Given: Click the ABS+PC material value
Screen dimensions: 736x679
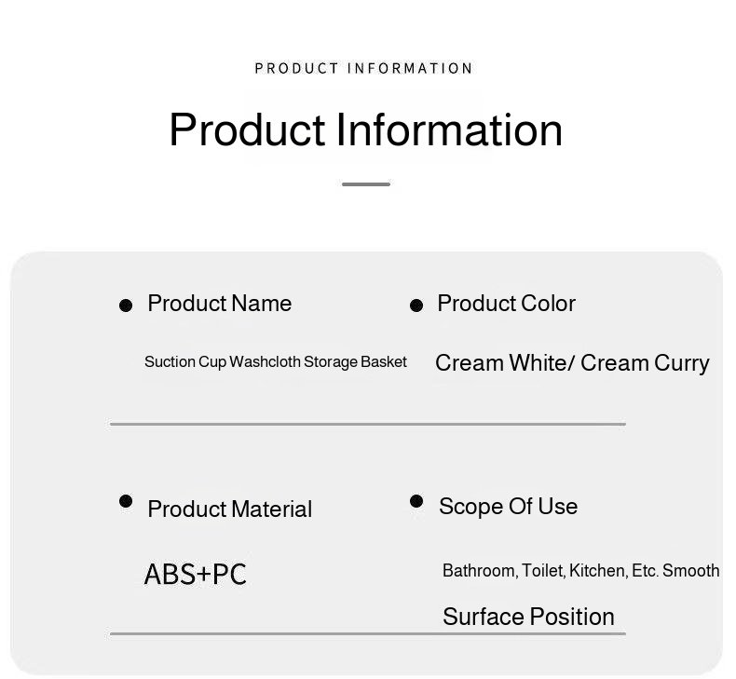Looking at the screenshot, I should pos(195,574).
